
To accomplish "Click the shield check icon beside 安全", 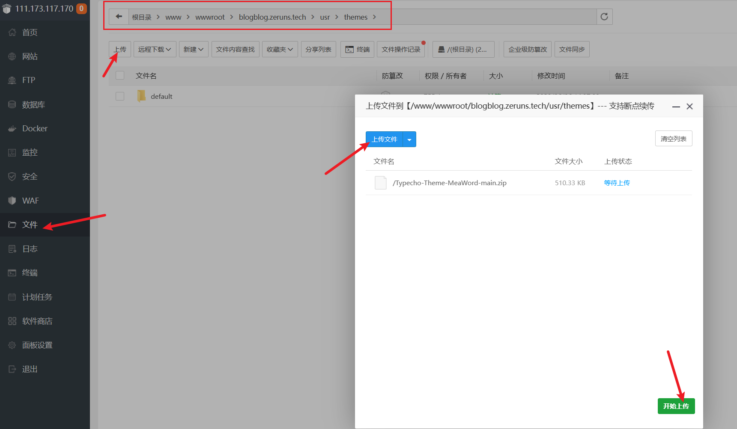I will pos(12,176).
